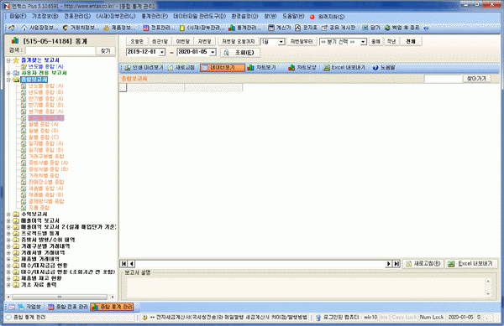Viewport: 504px width, 326px height.
Task: Click the 닫기 toolbar icon
Action: [x=365, y=28]
